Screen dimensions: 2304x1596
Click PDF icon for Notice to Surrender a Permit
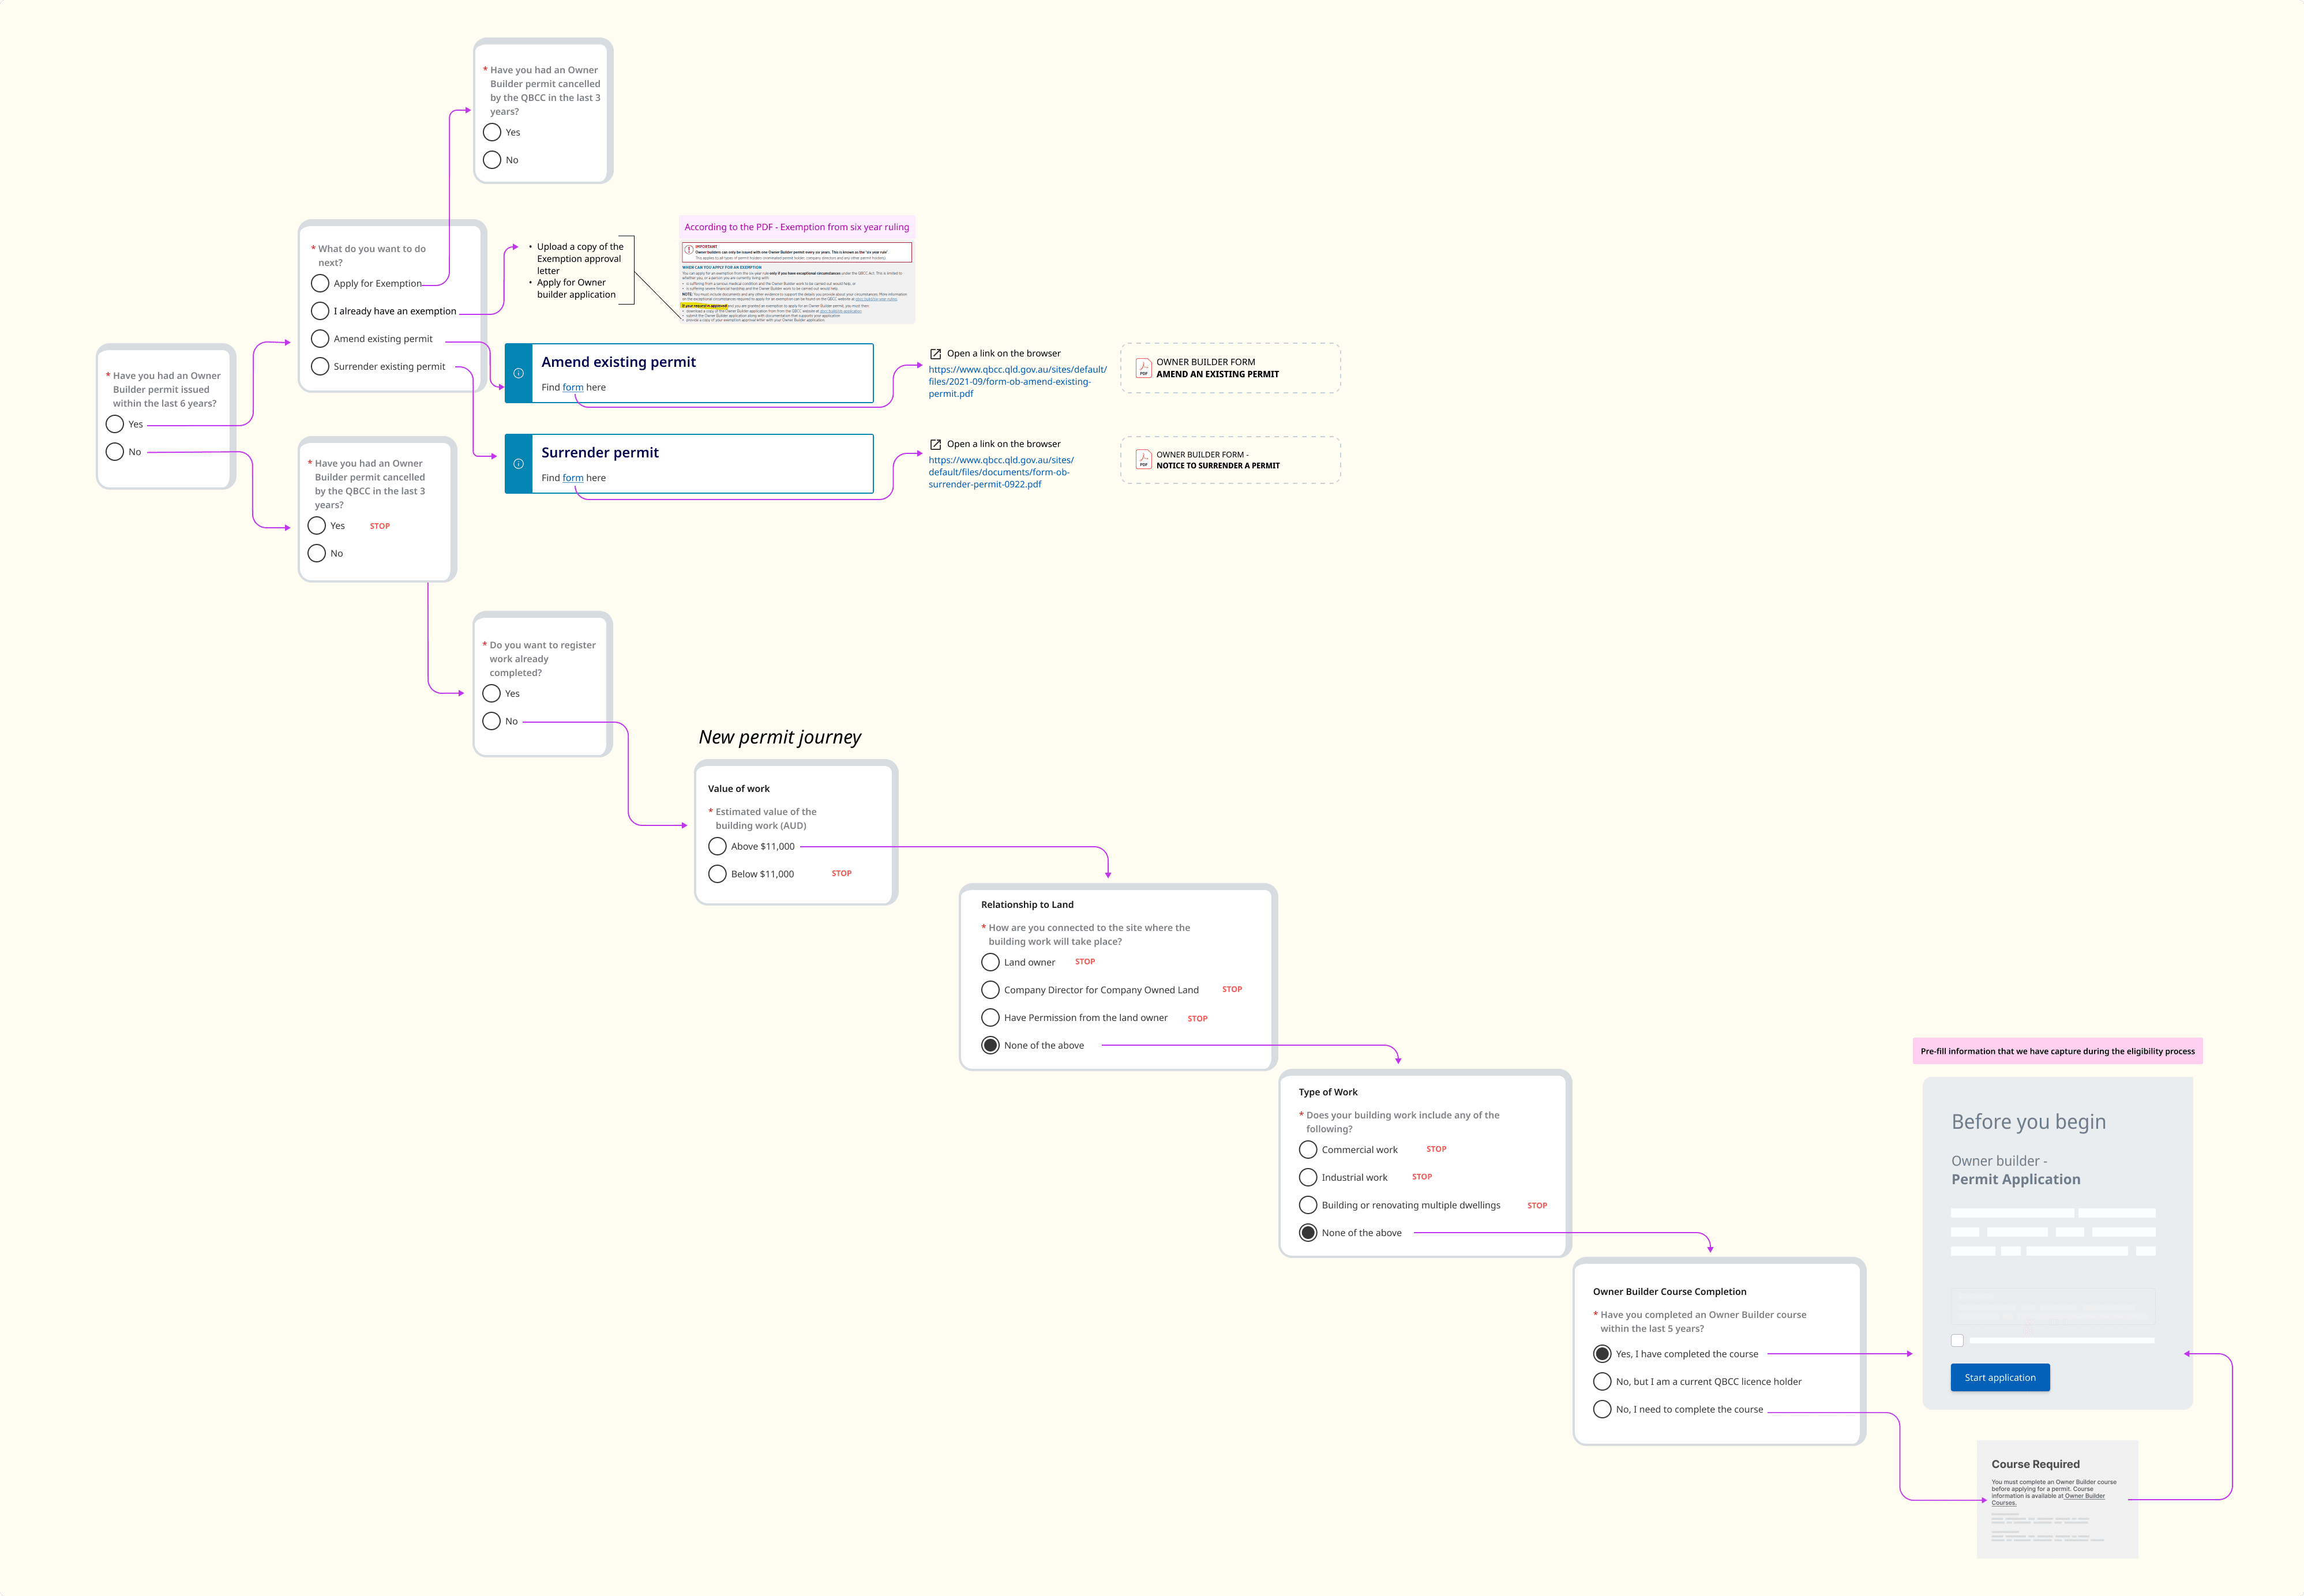click(x=1143, y=460)
